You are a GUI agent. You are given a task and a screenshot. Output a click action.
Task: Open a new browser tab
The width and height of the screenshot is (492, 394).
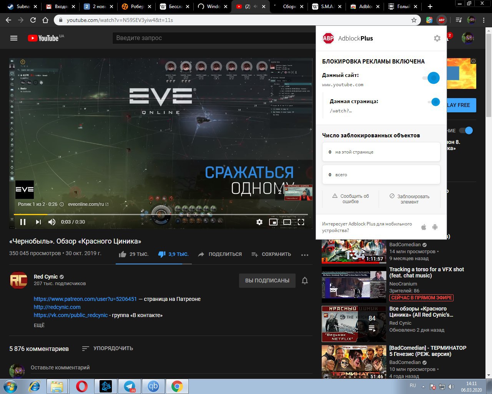tap(430, 7)
